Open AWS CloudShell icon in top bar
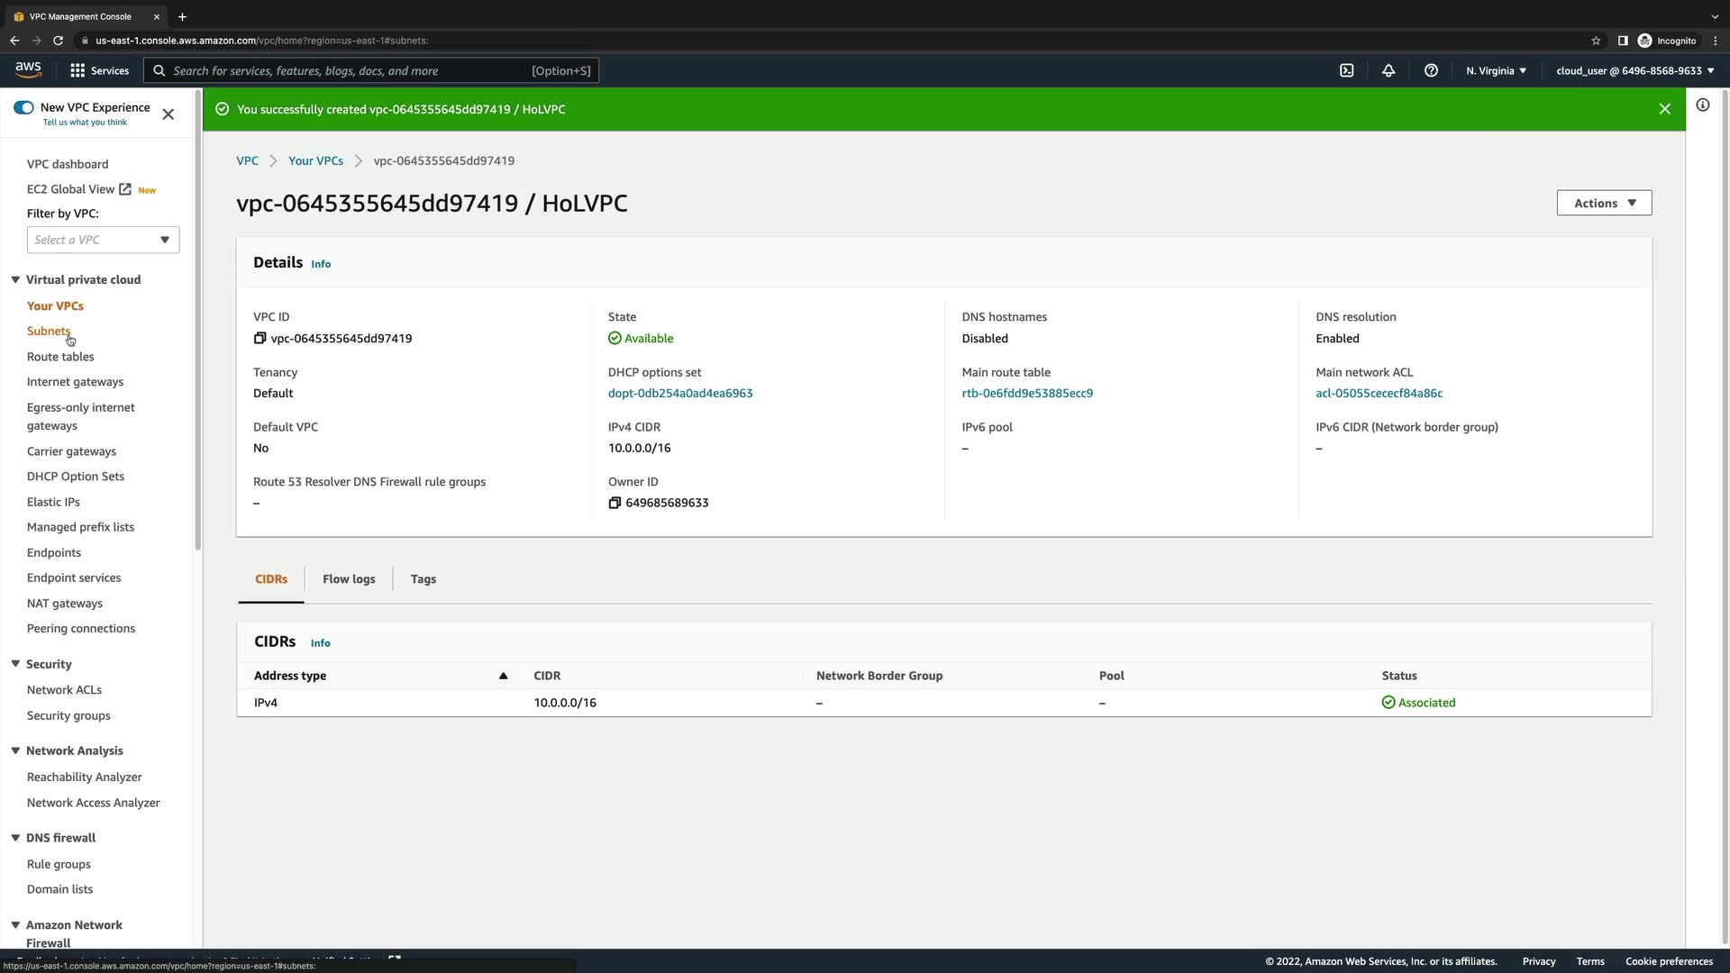Viewport: 1730px width, 973px height. [1346, 70]
